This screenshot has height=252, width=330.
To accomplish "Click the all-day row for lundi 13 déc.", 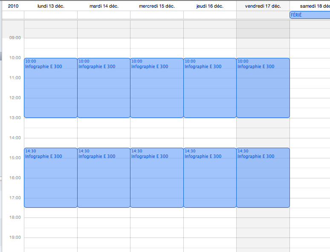I will (51, 15).
